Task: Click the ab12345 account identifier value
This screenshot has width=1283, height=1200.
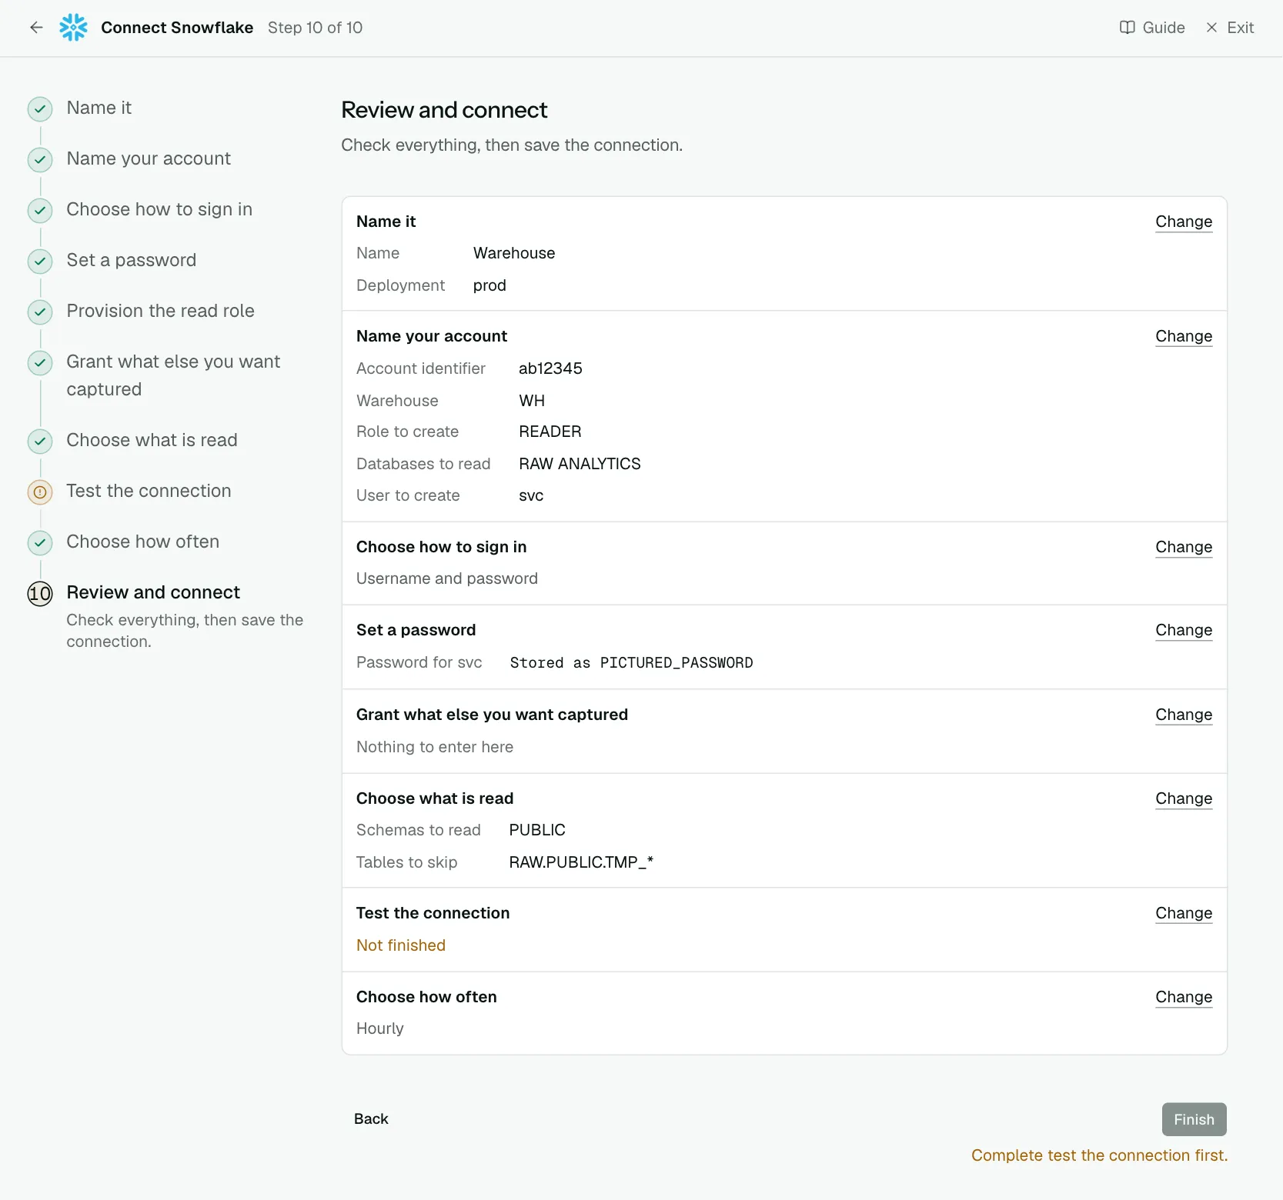Action: pyautogui.click(x=550, y=368)
